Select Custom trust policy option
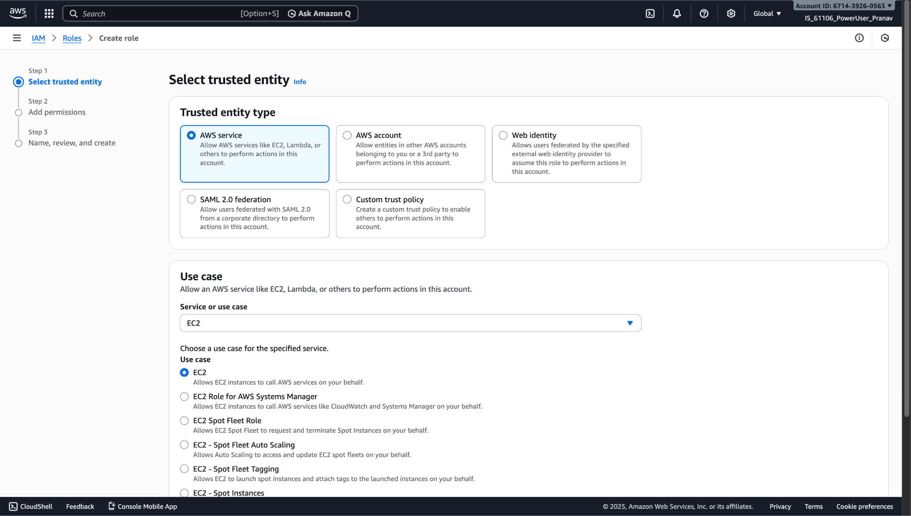 point(411,214)
